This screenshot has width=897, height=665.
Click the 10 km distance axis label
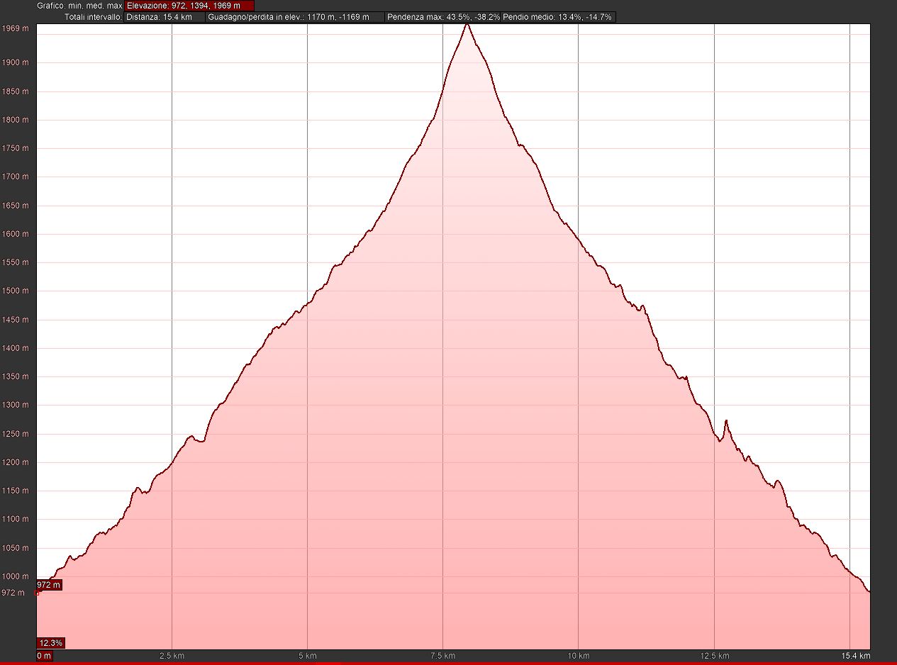[x=579, y=656]
